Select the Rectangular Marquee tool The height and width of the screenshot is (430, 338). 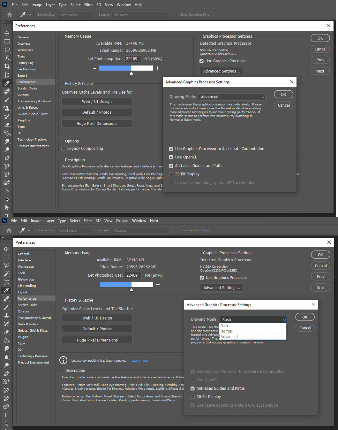[x=7, y=42]
